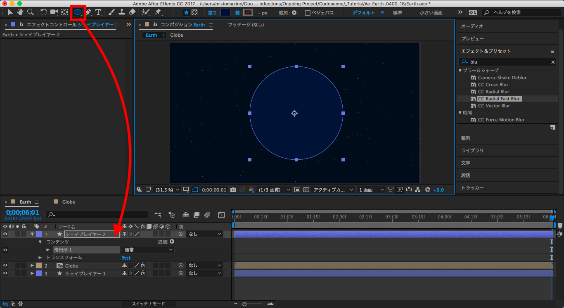Image resolution: width=564 pixels, height=308 pixels.
Task: Open the 31.5% magnification dropdown
Action: [167, 190]
